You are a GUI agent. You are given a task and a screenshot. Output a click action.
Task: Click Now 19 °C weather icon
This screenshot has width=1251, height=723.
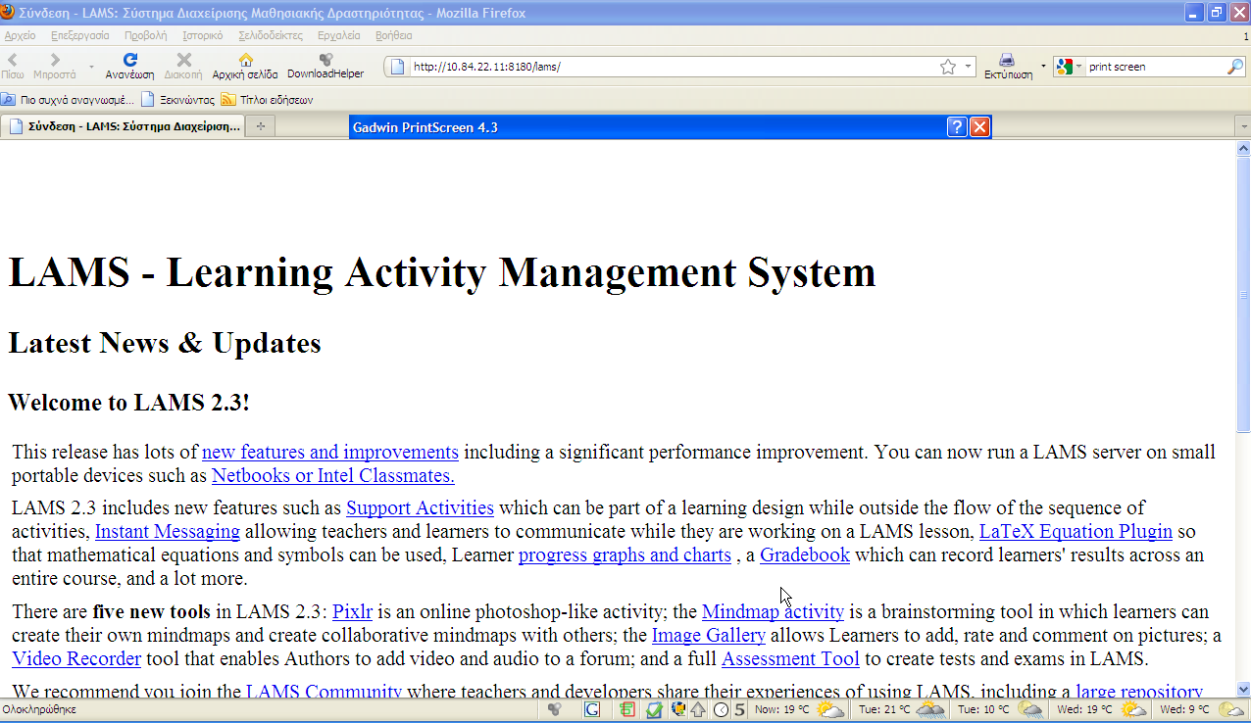point(829,709)
